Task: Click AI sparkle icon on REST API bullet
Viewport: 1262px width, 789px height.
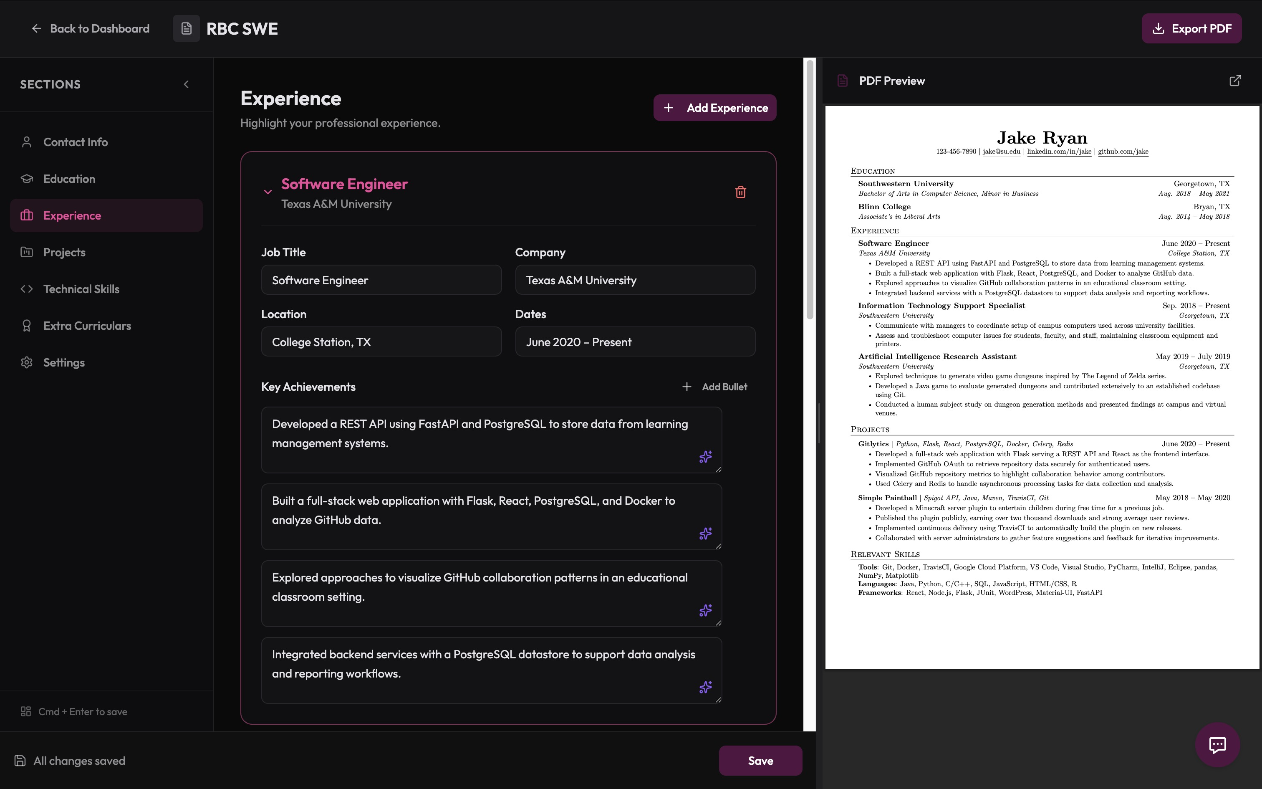Action: click(705, 457)
